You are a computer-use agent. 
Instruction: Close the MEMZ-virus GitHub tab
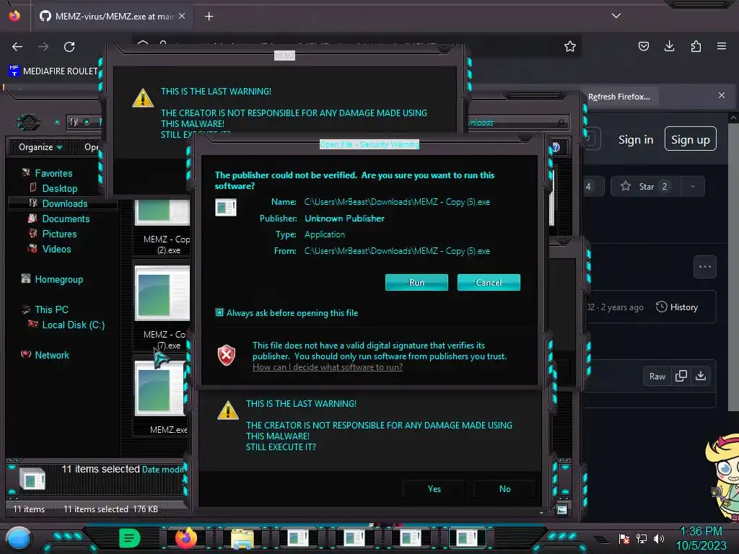[x=182, y=16]
